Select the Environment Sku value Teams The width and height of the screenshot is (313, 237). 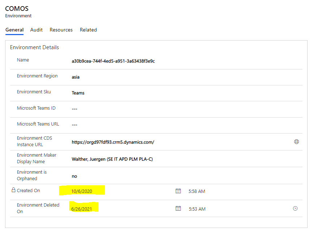pos(78,93)
